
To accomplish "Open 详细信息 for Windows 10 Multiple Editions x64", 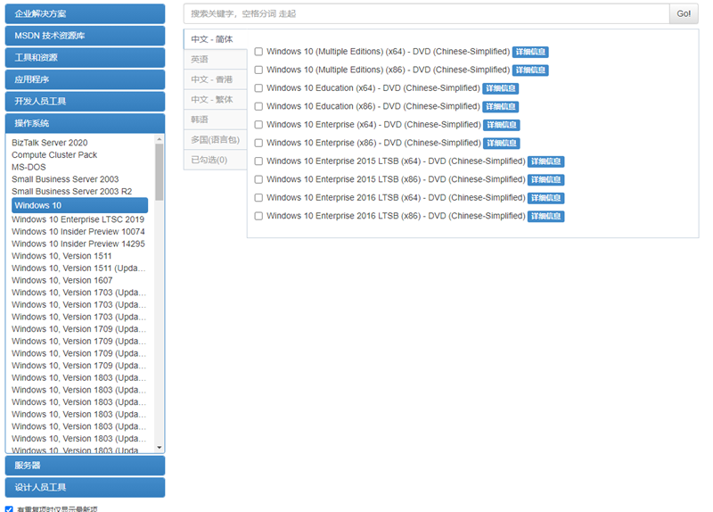I will tap(529, 52).
